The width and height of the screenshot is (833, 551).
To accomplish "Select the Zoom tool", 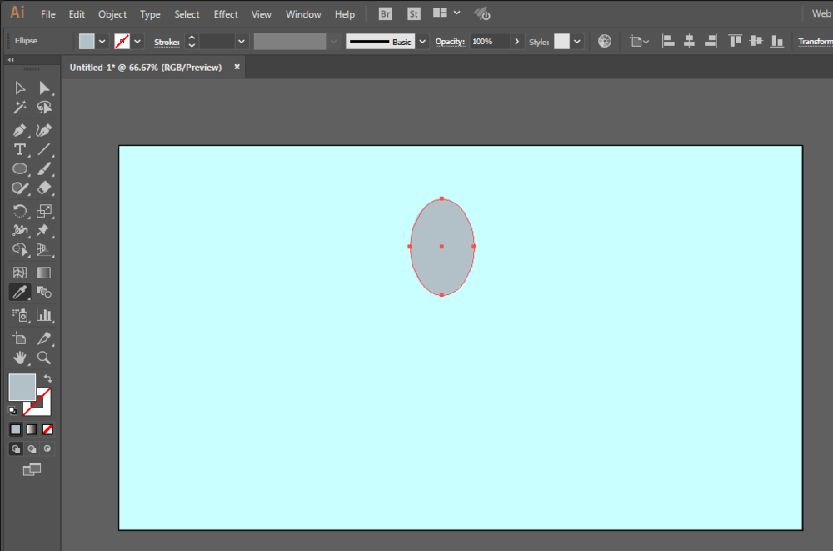I will click(44, 358).
